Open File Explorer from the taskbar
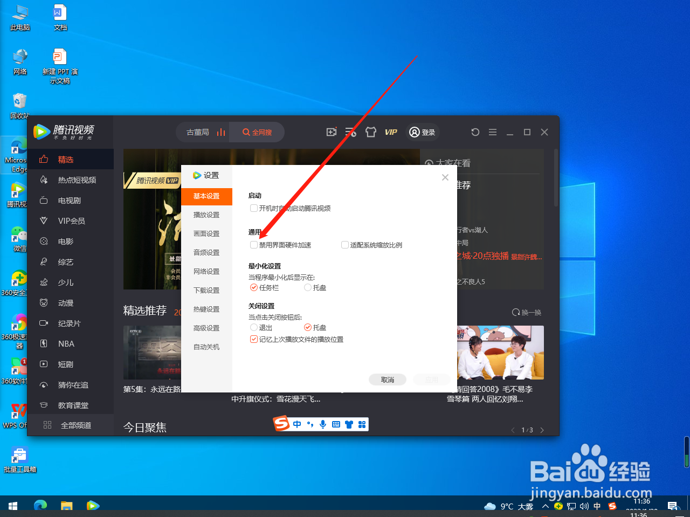Image resolution: width=690 pixels, height=517 pixels. tap(66, 506)
